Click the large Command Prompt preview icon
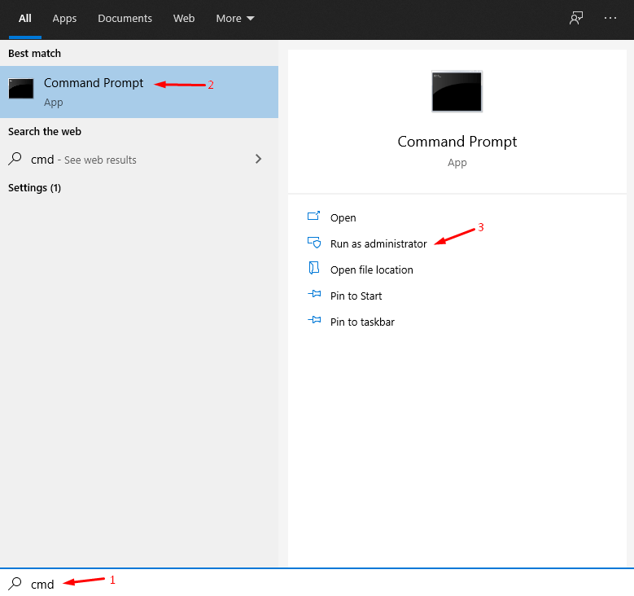The width and height of the screenshot is (634, 596). [x=457, y=91]
